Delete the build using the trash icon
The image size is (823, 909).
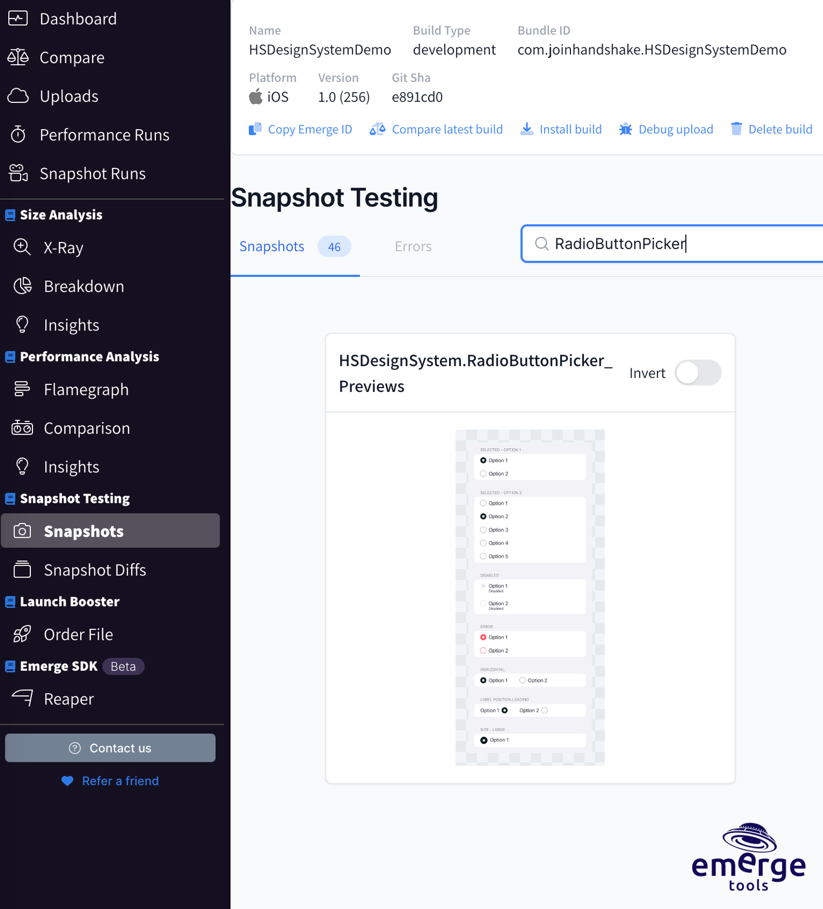coord(737,129)
